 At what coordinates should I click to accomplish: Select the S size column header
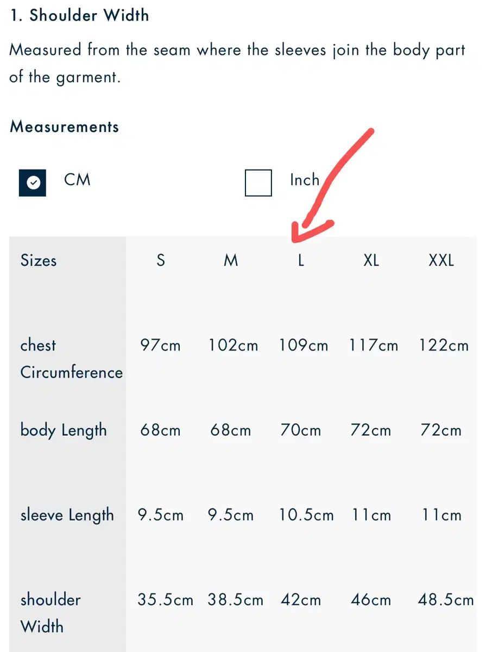tap(160, 260)
